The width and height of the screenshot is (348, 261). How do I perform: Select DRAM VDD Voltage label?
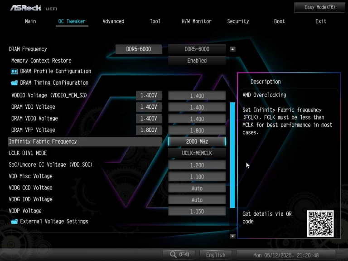33,107
